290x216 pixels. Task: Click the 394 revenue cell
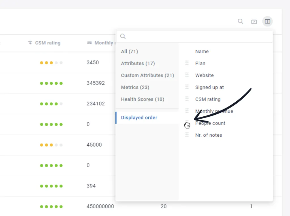91,186
